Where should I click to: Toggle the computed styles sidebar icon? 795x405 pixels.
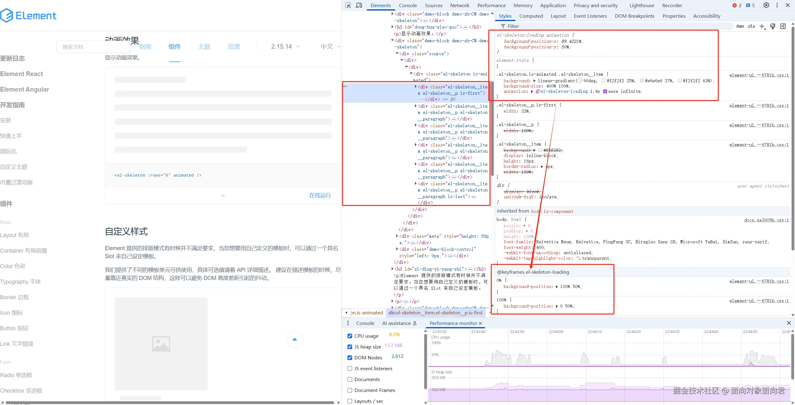(x=783, y=26)
